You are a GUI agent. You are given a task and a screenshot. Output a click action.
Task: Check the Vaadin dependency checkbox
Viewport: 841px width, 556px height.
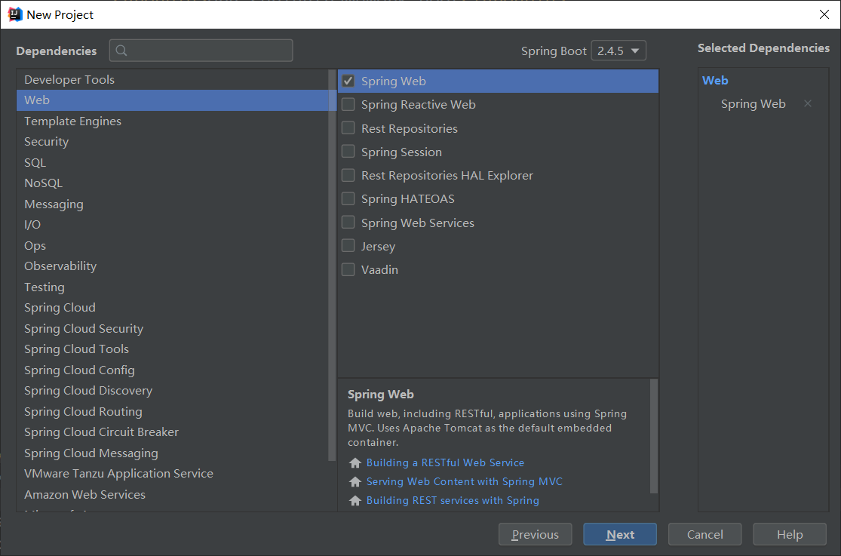click(x=348, y=269)
